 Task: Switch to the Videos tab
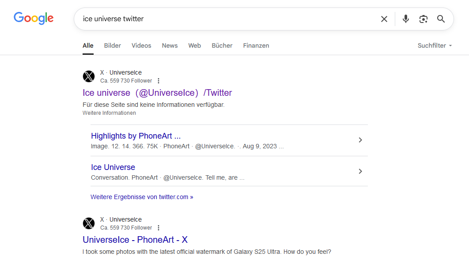pyautogui.click(x=141, y=45)
